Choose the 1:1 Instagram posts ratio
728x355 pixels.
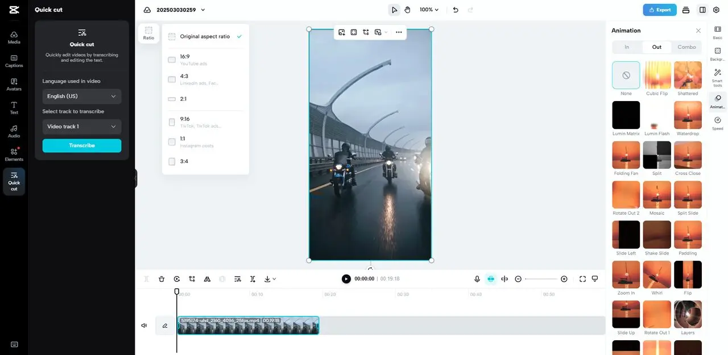(205, 141)
